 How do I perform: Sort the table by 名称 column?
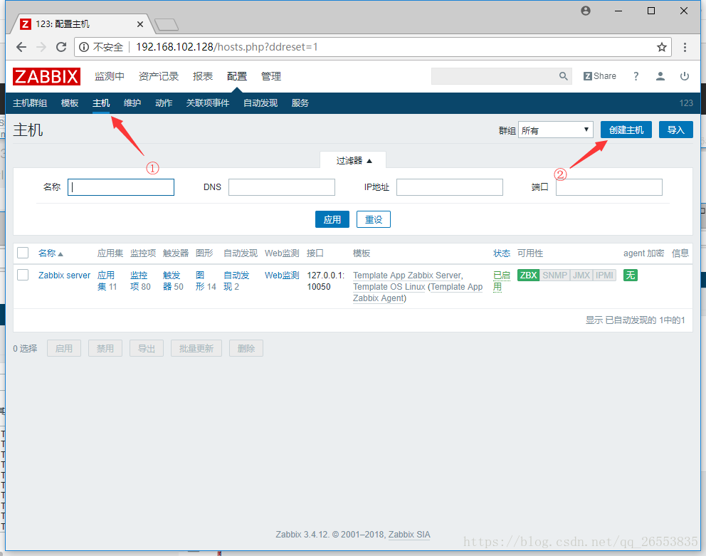(x=50, y=253)
